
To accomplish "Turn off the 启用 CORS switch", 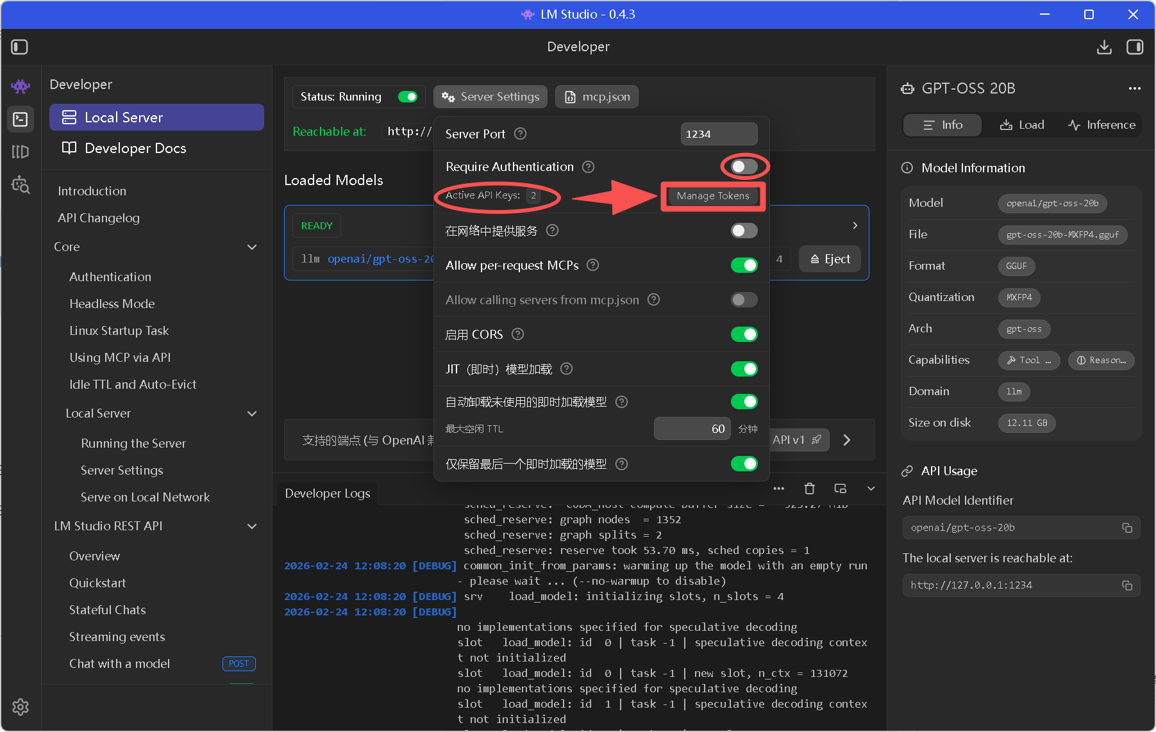I will click(744, 334).
